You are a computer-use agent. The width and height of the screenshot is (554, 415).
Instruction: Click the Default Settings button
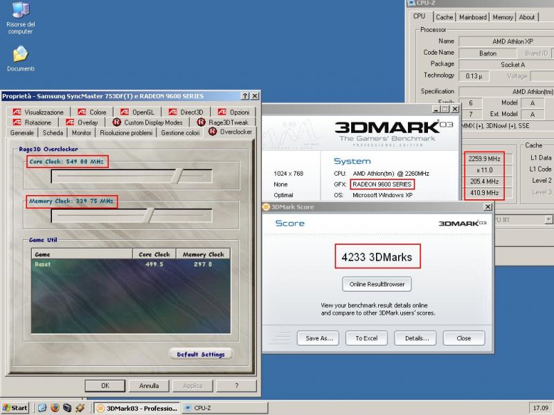tap(201, 354)
